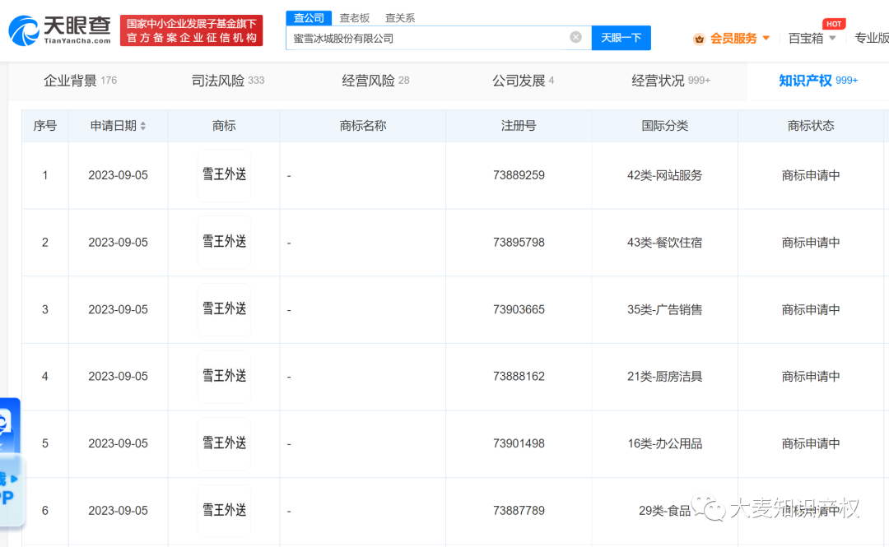
Task: Click the 雪王外送 trademark image in row 4
Action: (223, 376)
